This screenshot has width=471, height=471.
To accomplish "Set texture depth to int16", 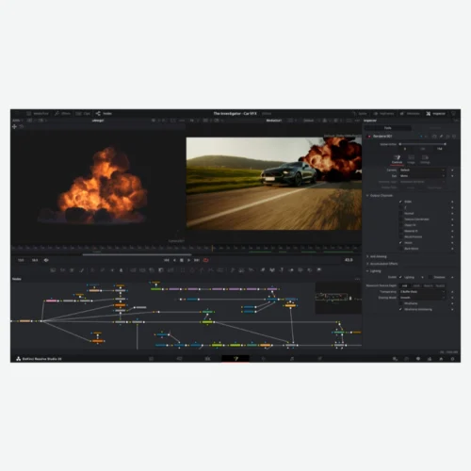I will click(416, 285).
